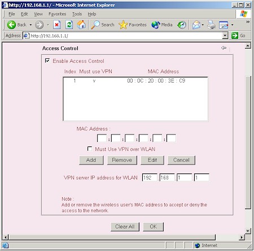Screen dimensions: 254x251
Task: Click the Print icon
Action: [211, 25]
